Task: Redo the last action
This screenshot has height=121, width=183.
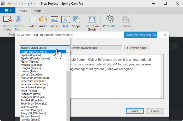Action: 30,4
